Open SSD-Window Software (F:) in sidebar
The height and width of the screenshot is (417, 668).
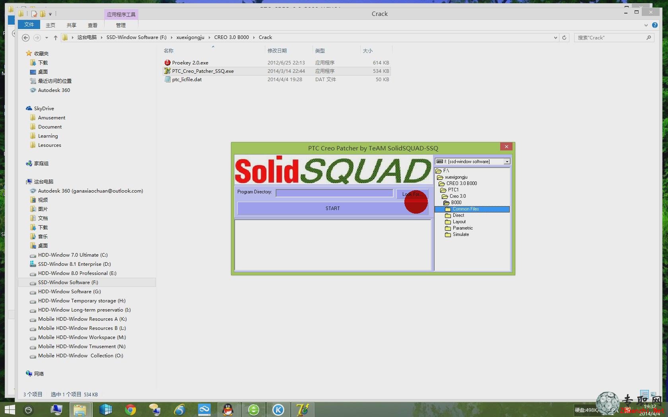coord(68,283)
